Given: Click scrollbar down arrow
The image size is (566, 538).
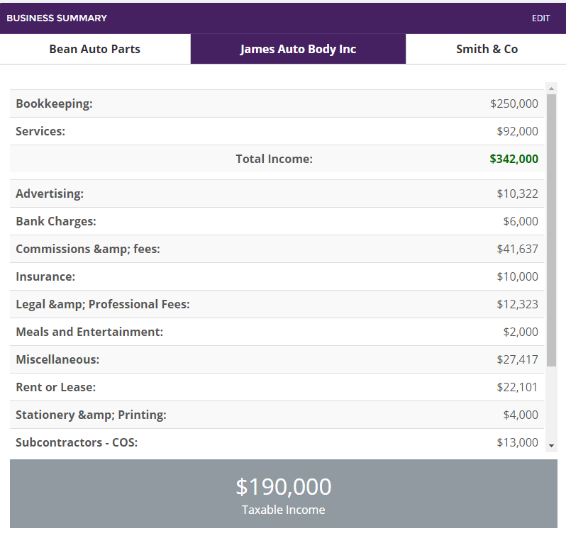Looking at the screenshot, I should coord(551,446).
